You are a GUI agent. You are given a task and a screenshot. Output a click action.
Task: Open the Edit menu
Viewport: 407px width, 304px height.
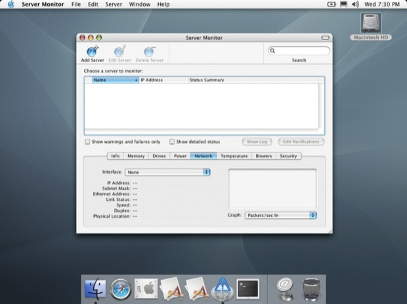pyautogui.click(x=93, y=4)
